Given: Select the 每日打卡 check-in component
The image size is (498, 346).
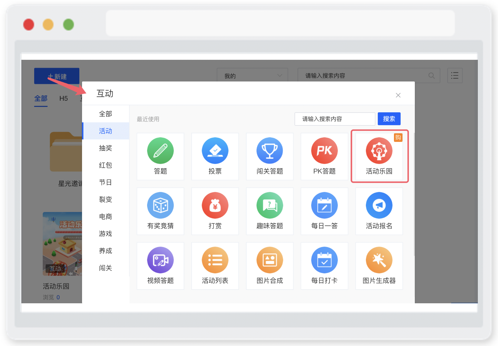Looking at the screenshot, I should coord(324,266).
